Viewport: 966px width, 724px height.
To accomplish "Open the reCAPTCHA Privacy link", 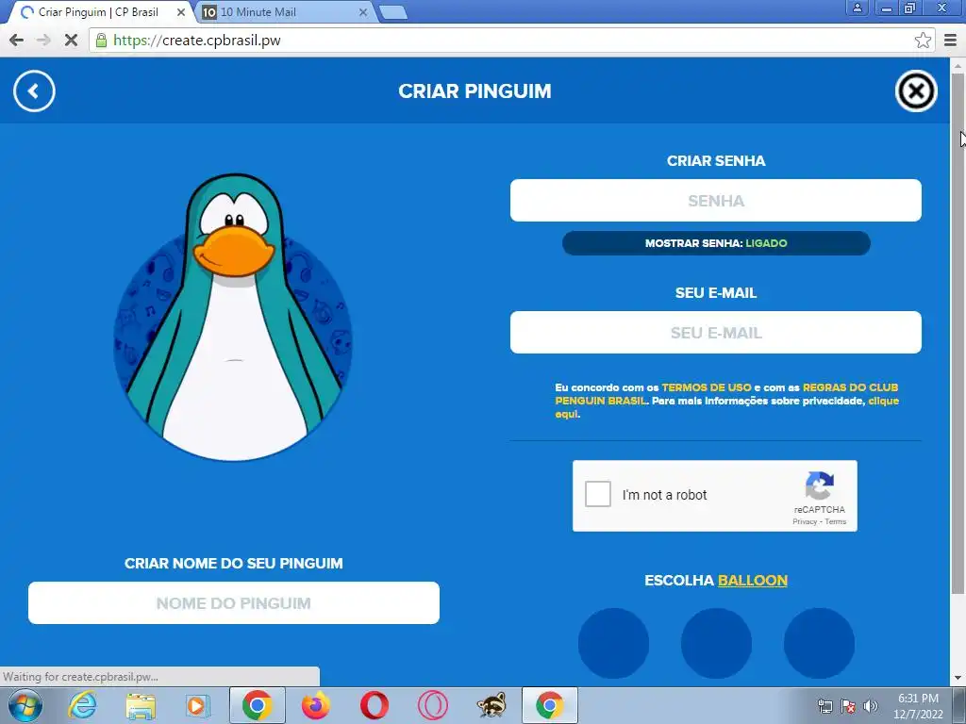I will [805, 521].
